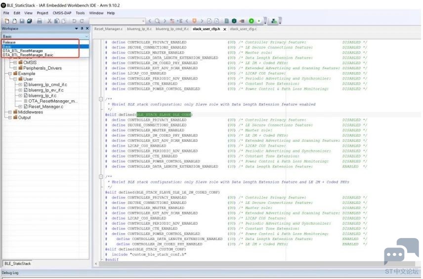The width and height of the screenshot is (423, 279).
Task: Click the editor horizontal scrollbar left arrow
Action: tap(96, 264)
